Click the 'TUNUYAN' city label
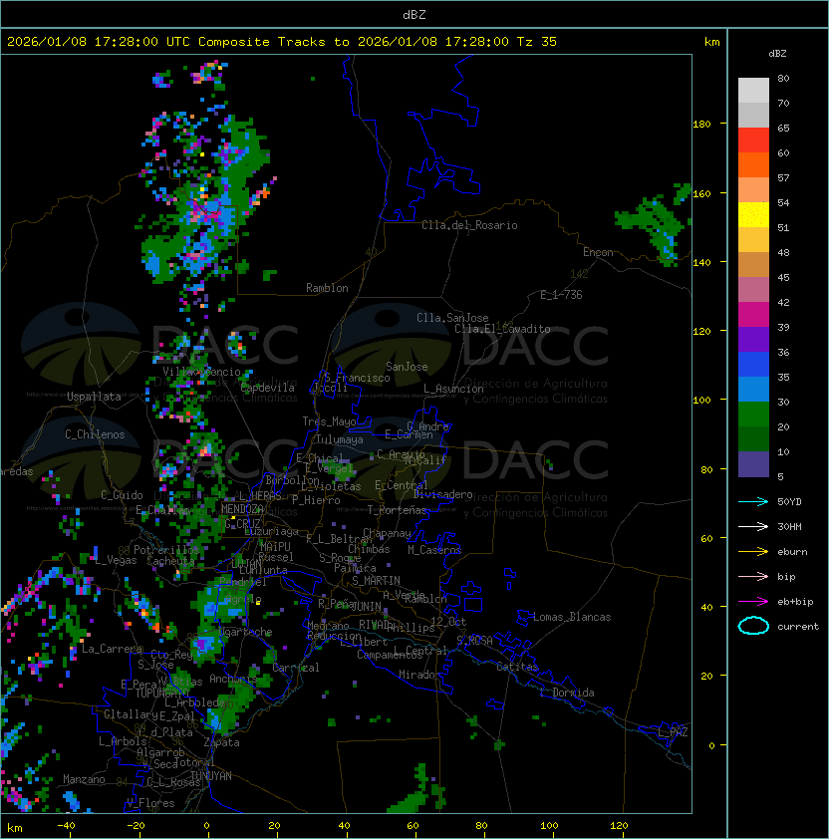Viewport: 829px width, 839px height. tap(211, 776)
